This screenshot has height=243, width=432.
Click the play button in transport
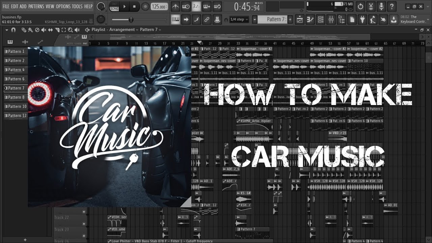(124, 6)
